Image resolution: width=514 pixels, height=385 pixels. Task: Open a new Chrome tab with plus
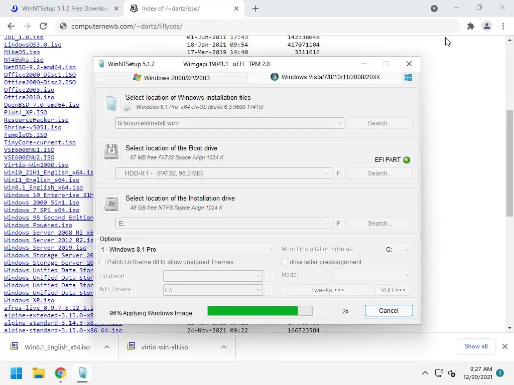pyautogui.click(x=255, y=9)
